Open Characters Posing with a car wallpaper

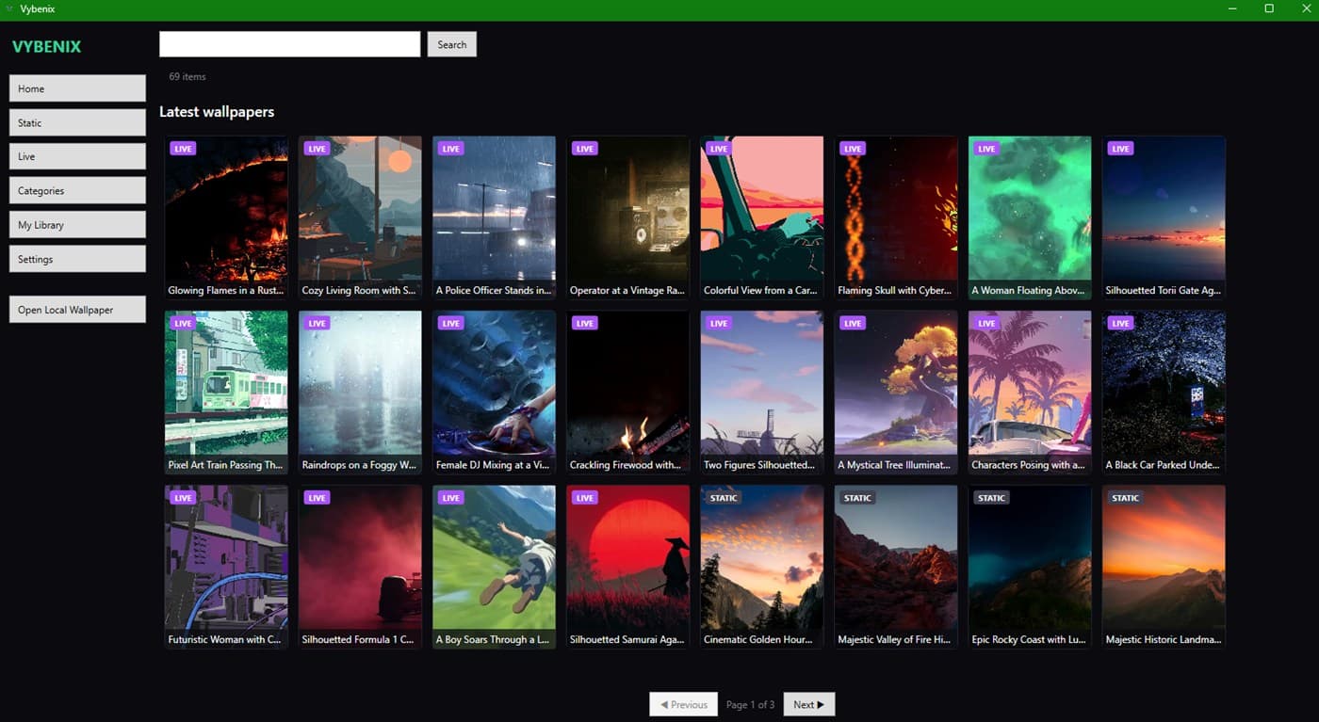[1029, 393]
